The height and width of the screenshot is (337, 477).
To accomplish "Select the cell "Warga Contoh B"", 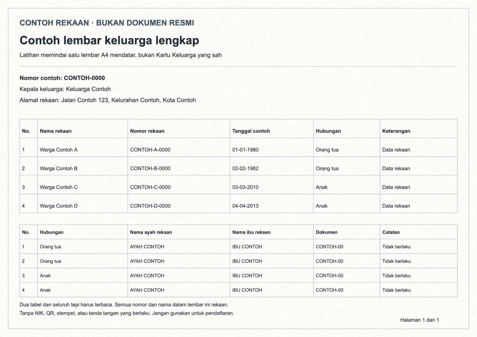I will (59, 168).
